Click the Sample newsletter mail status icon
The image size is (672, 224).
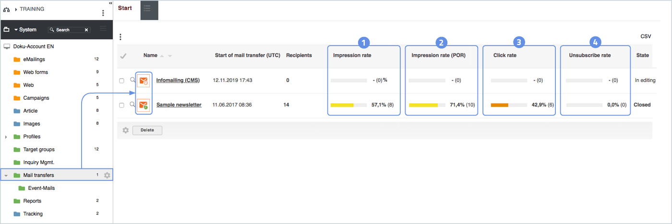pyautogui.click(x=143, y=105)
